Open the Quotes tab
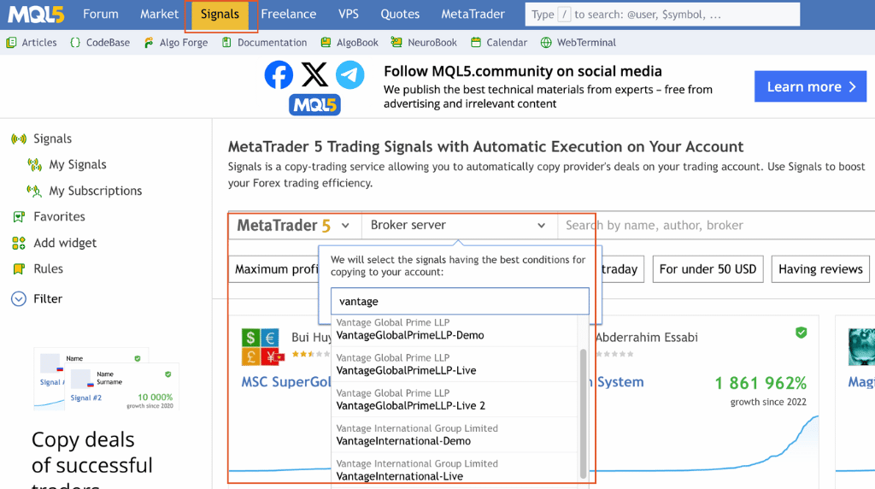The width and height of the screenshot is (875, 489). [400, 15]
